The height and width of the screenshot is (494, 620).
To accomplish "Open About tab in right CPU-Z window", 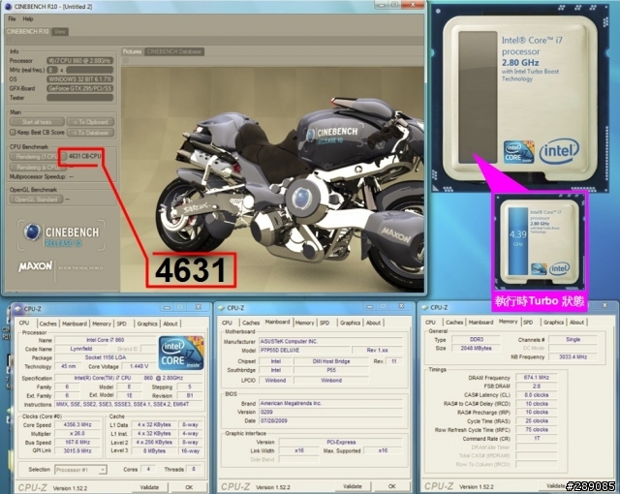I will [x=577, y=323].
